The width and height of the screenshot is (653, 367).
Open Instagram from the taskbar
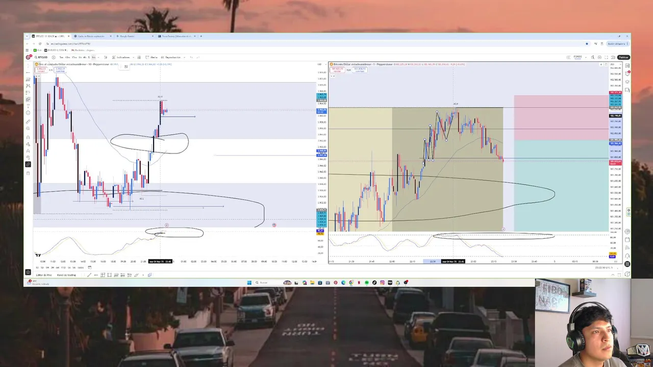[382, 282]
